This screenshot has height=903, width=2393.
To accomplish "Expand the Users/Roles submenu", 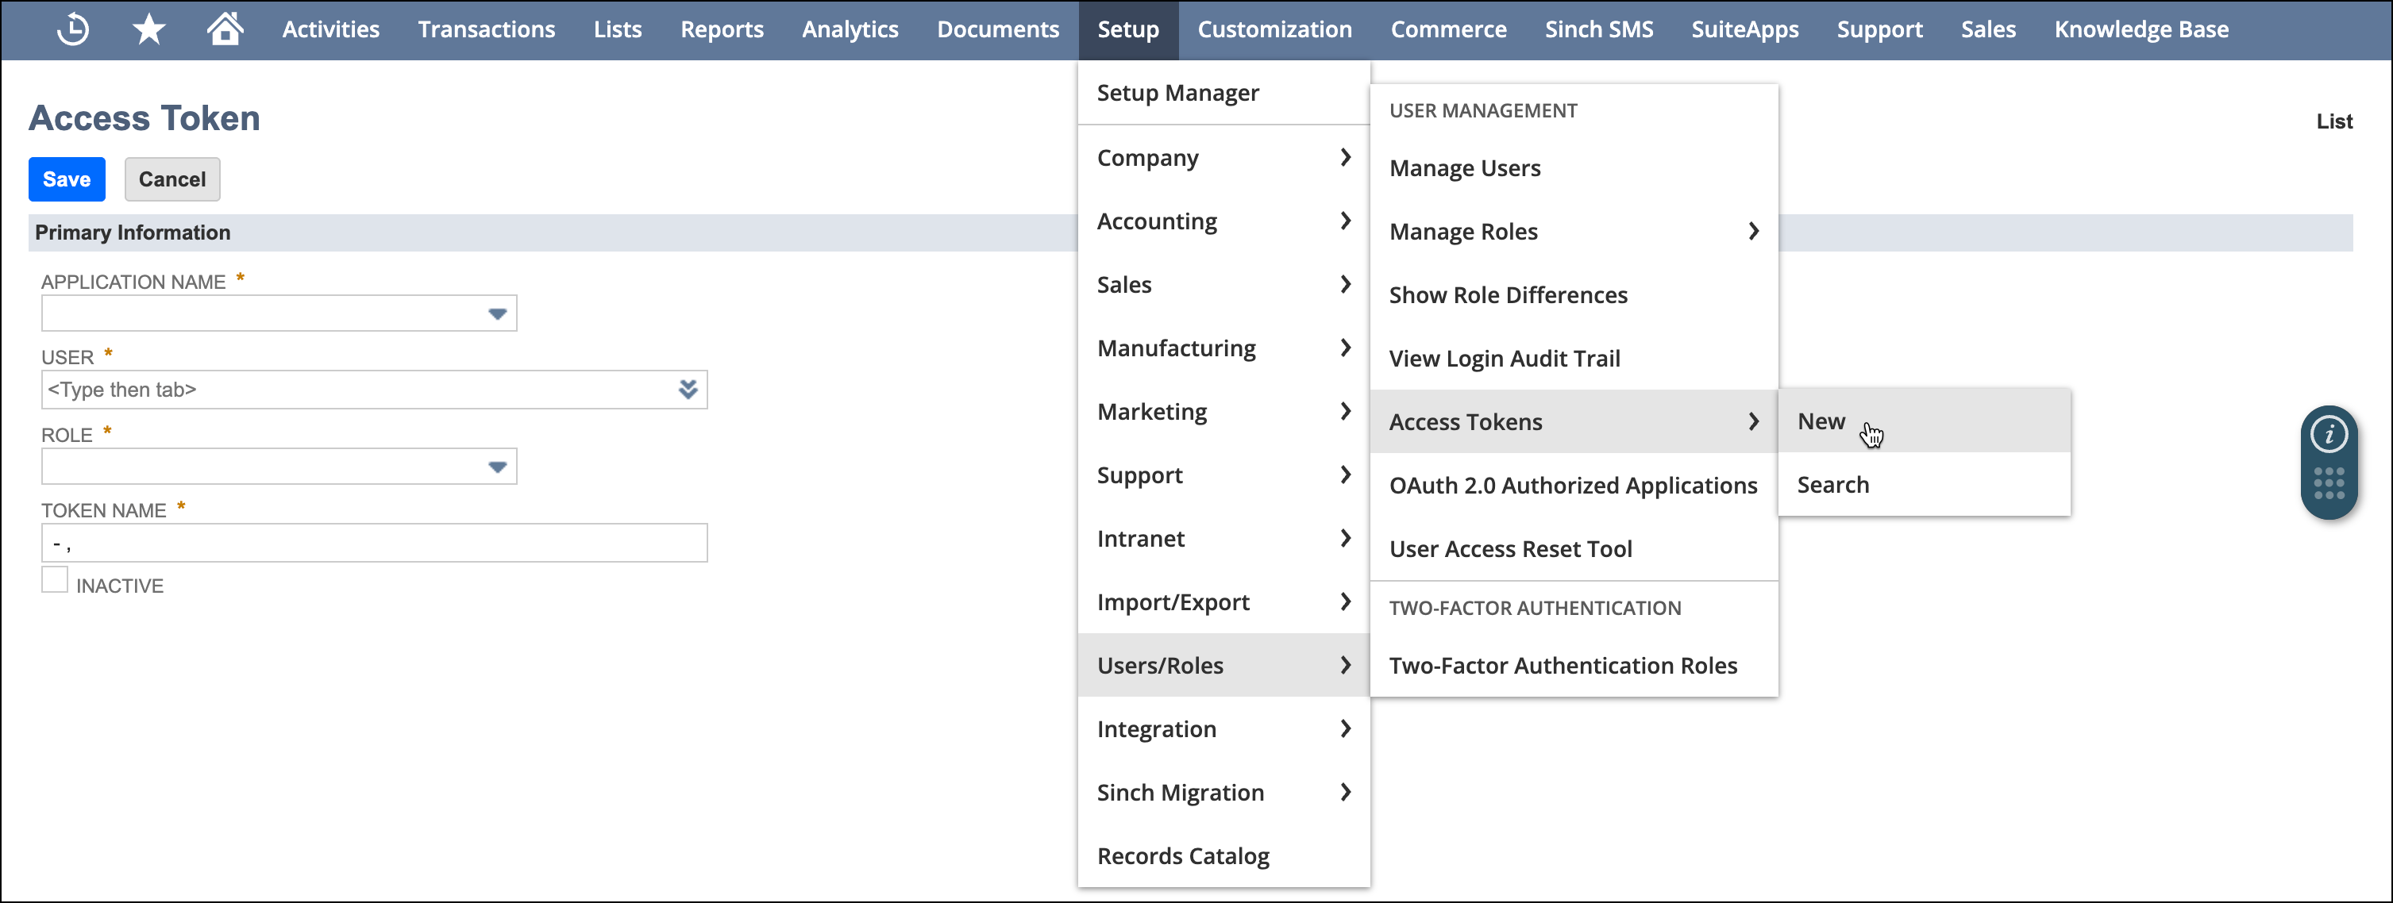I will click(1223, 666).
